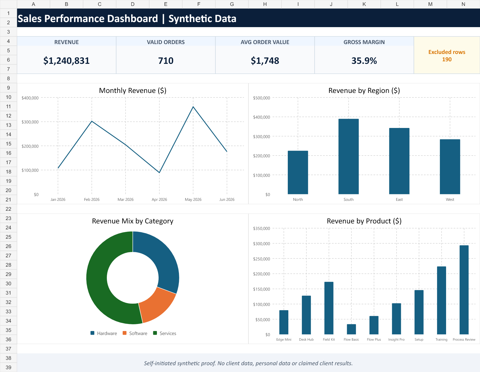Click the "Training" axis label
480x372 pixels.
coord(442,340)
